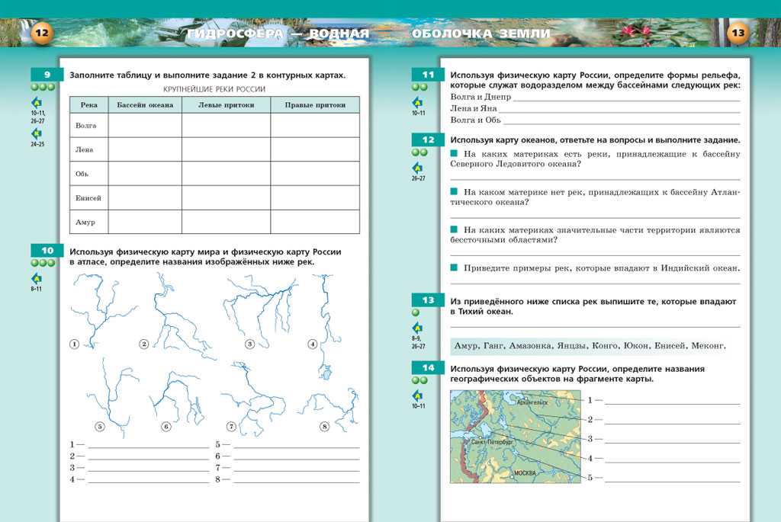The width and height of the screenshot is (781, 522).
Task: Click the answer line after 'Волга и Обь'
Action: pyautogui.click(x=622, y=121)
